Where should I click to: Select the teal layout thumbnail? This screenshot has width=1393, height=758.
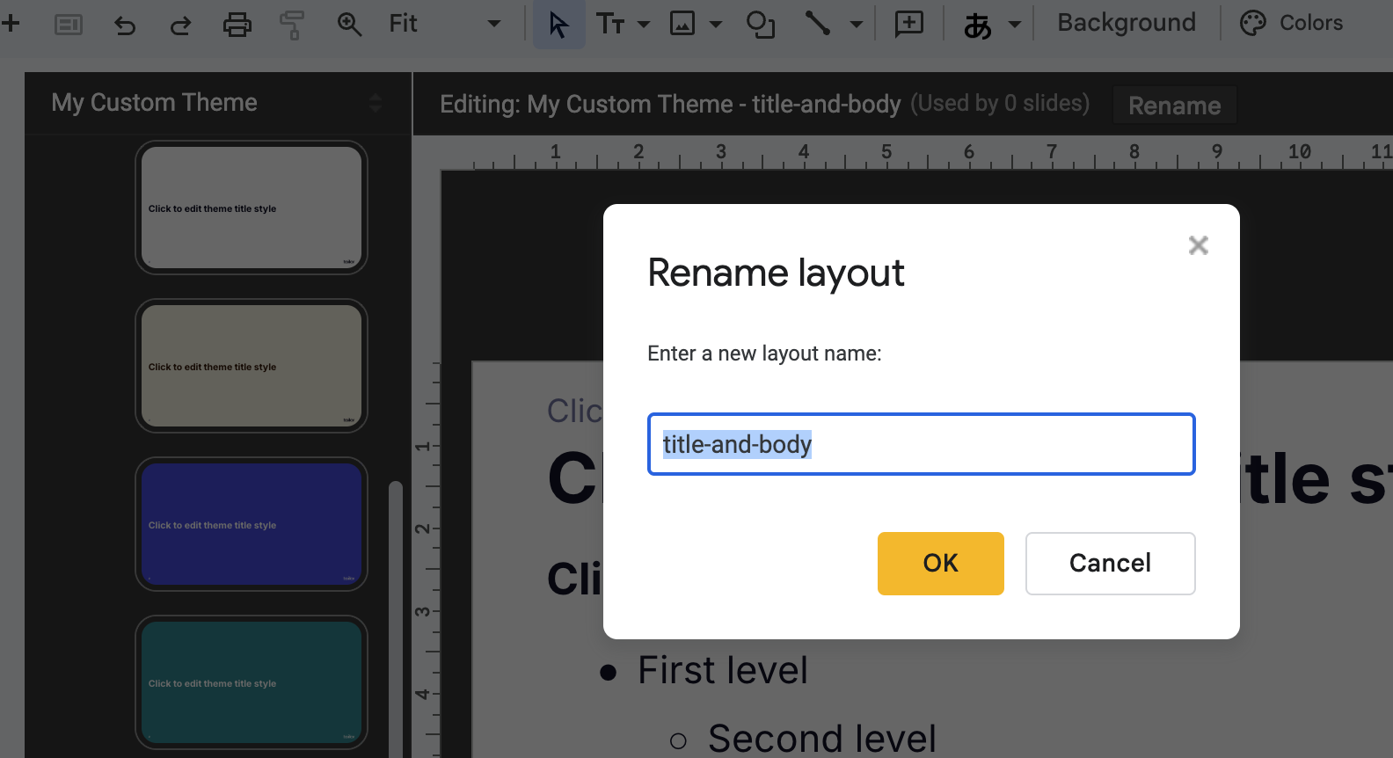pos(252,682)
